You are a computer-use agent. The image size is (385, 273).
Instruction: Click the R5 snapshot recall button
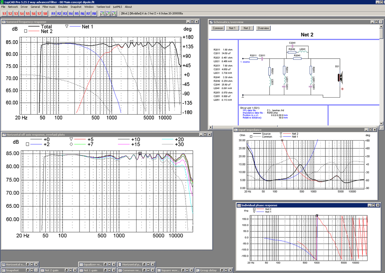[x=76, y=14]
